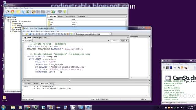Collapse the Servers (1) tree node
The image size is (196, 110).
point(6,20)
